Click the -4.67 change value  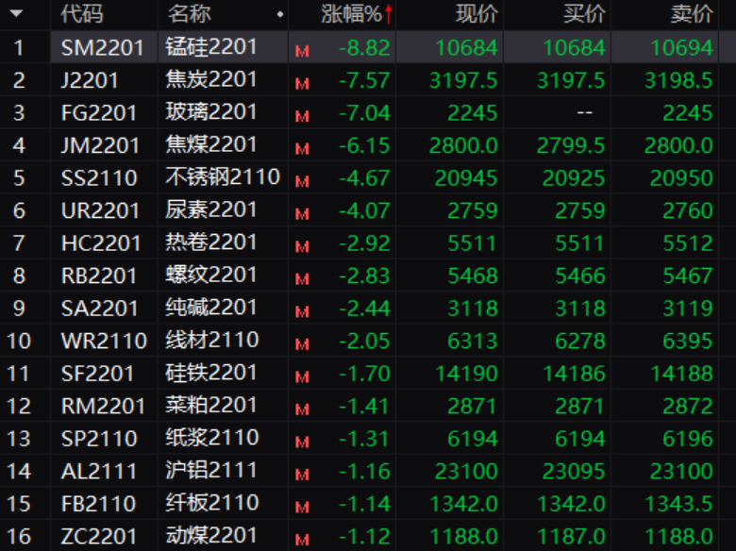tap(364, 178)
